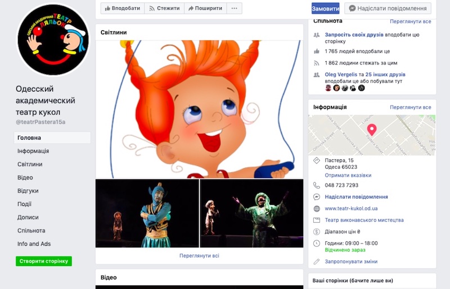Click the Світлини section heading
Viewport: 450px width, 289px height.
[114, 33]
